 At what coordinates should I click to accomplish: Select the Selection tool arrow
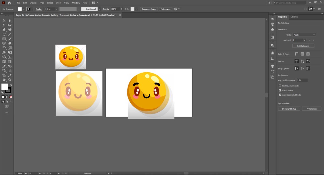(x=4, y=21)
